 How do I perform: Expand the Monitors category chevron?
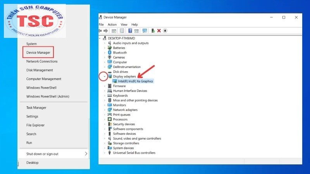(x=105, y=105)
